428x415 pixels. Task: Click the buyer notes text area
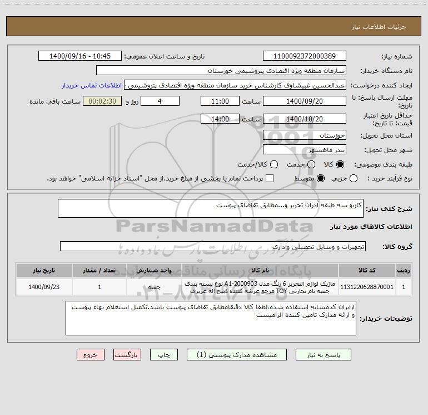[x=211, y=318]
